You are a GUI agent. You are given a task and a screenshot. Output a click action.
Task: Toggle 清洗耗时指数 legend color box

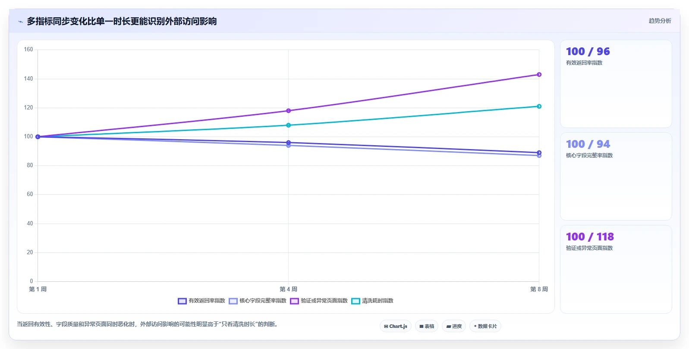[356, 301]
